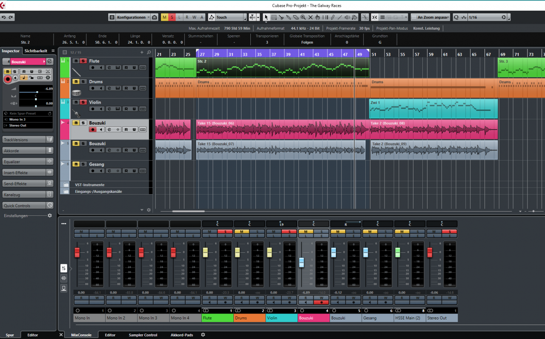The image size is (545, 339).
Task: Open MixConsole lower zone settings gear
Action: tap(203, 335)
